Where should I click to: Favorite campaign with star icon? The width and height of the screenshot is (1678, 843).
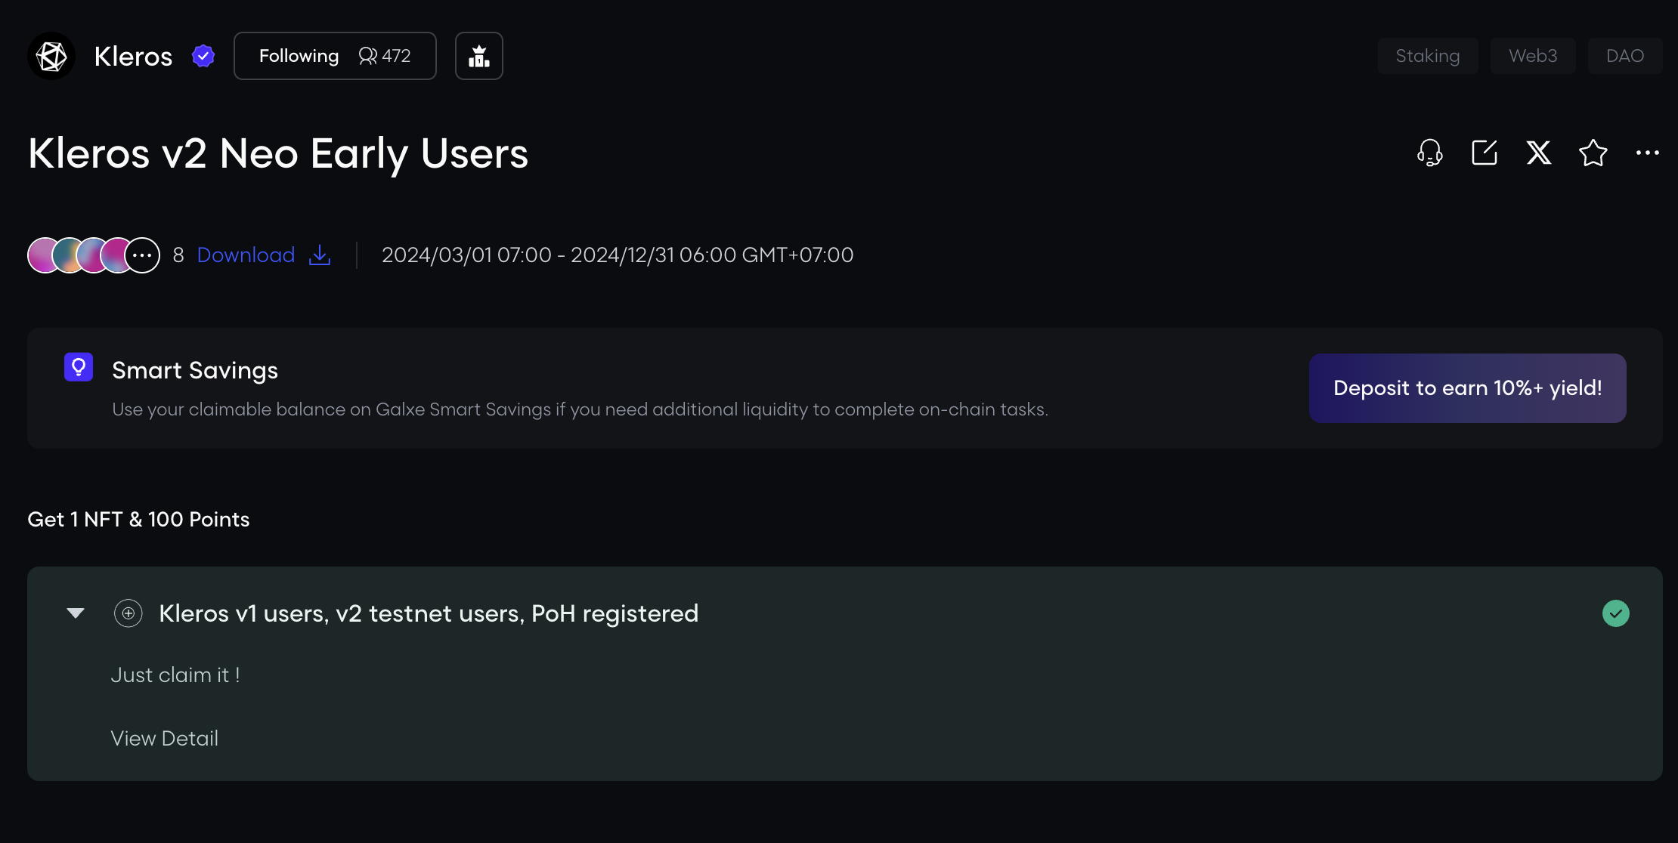click(x=1593, y=153)
